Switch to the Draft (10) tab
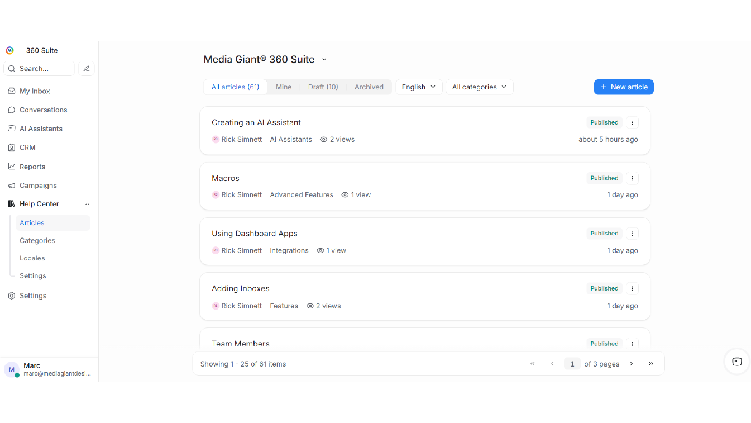The image size is (751, 423). (323, 87)
